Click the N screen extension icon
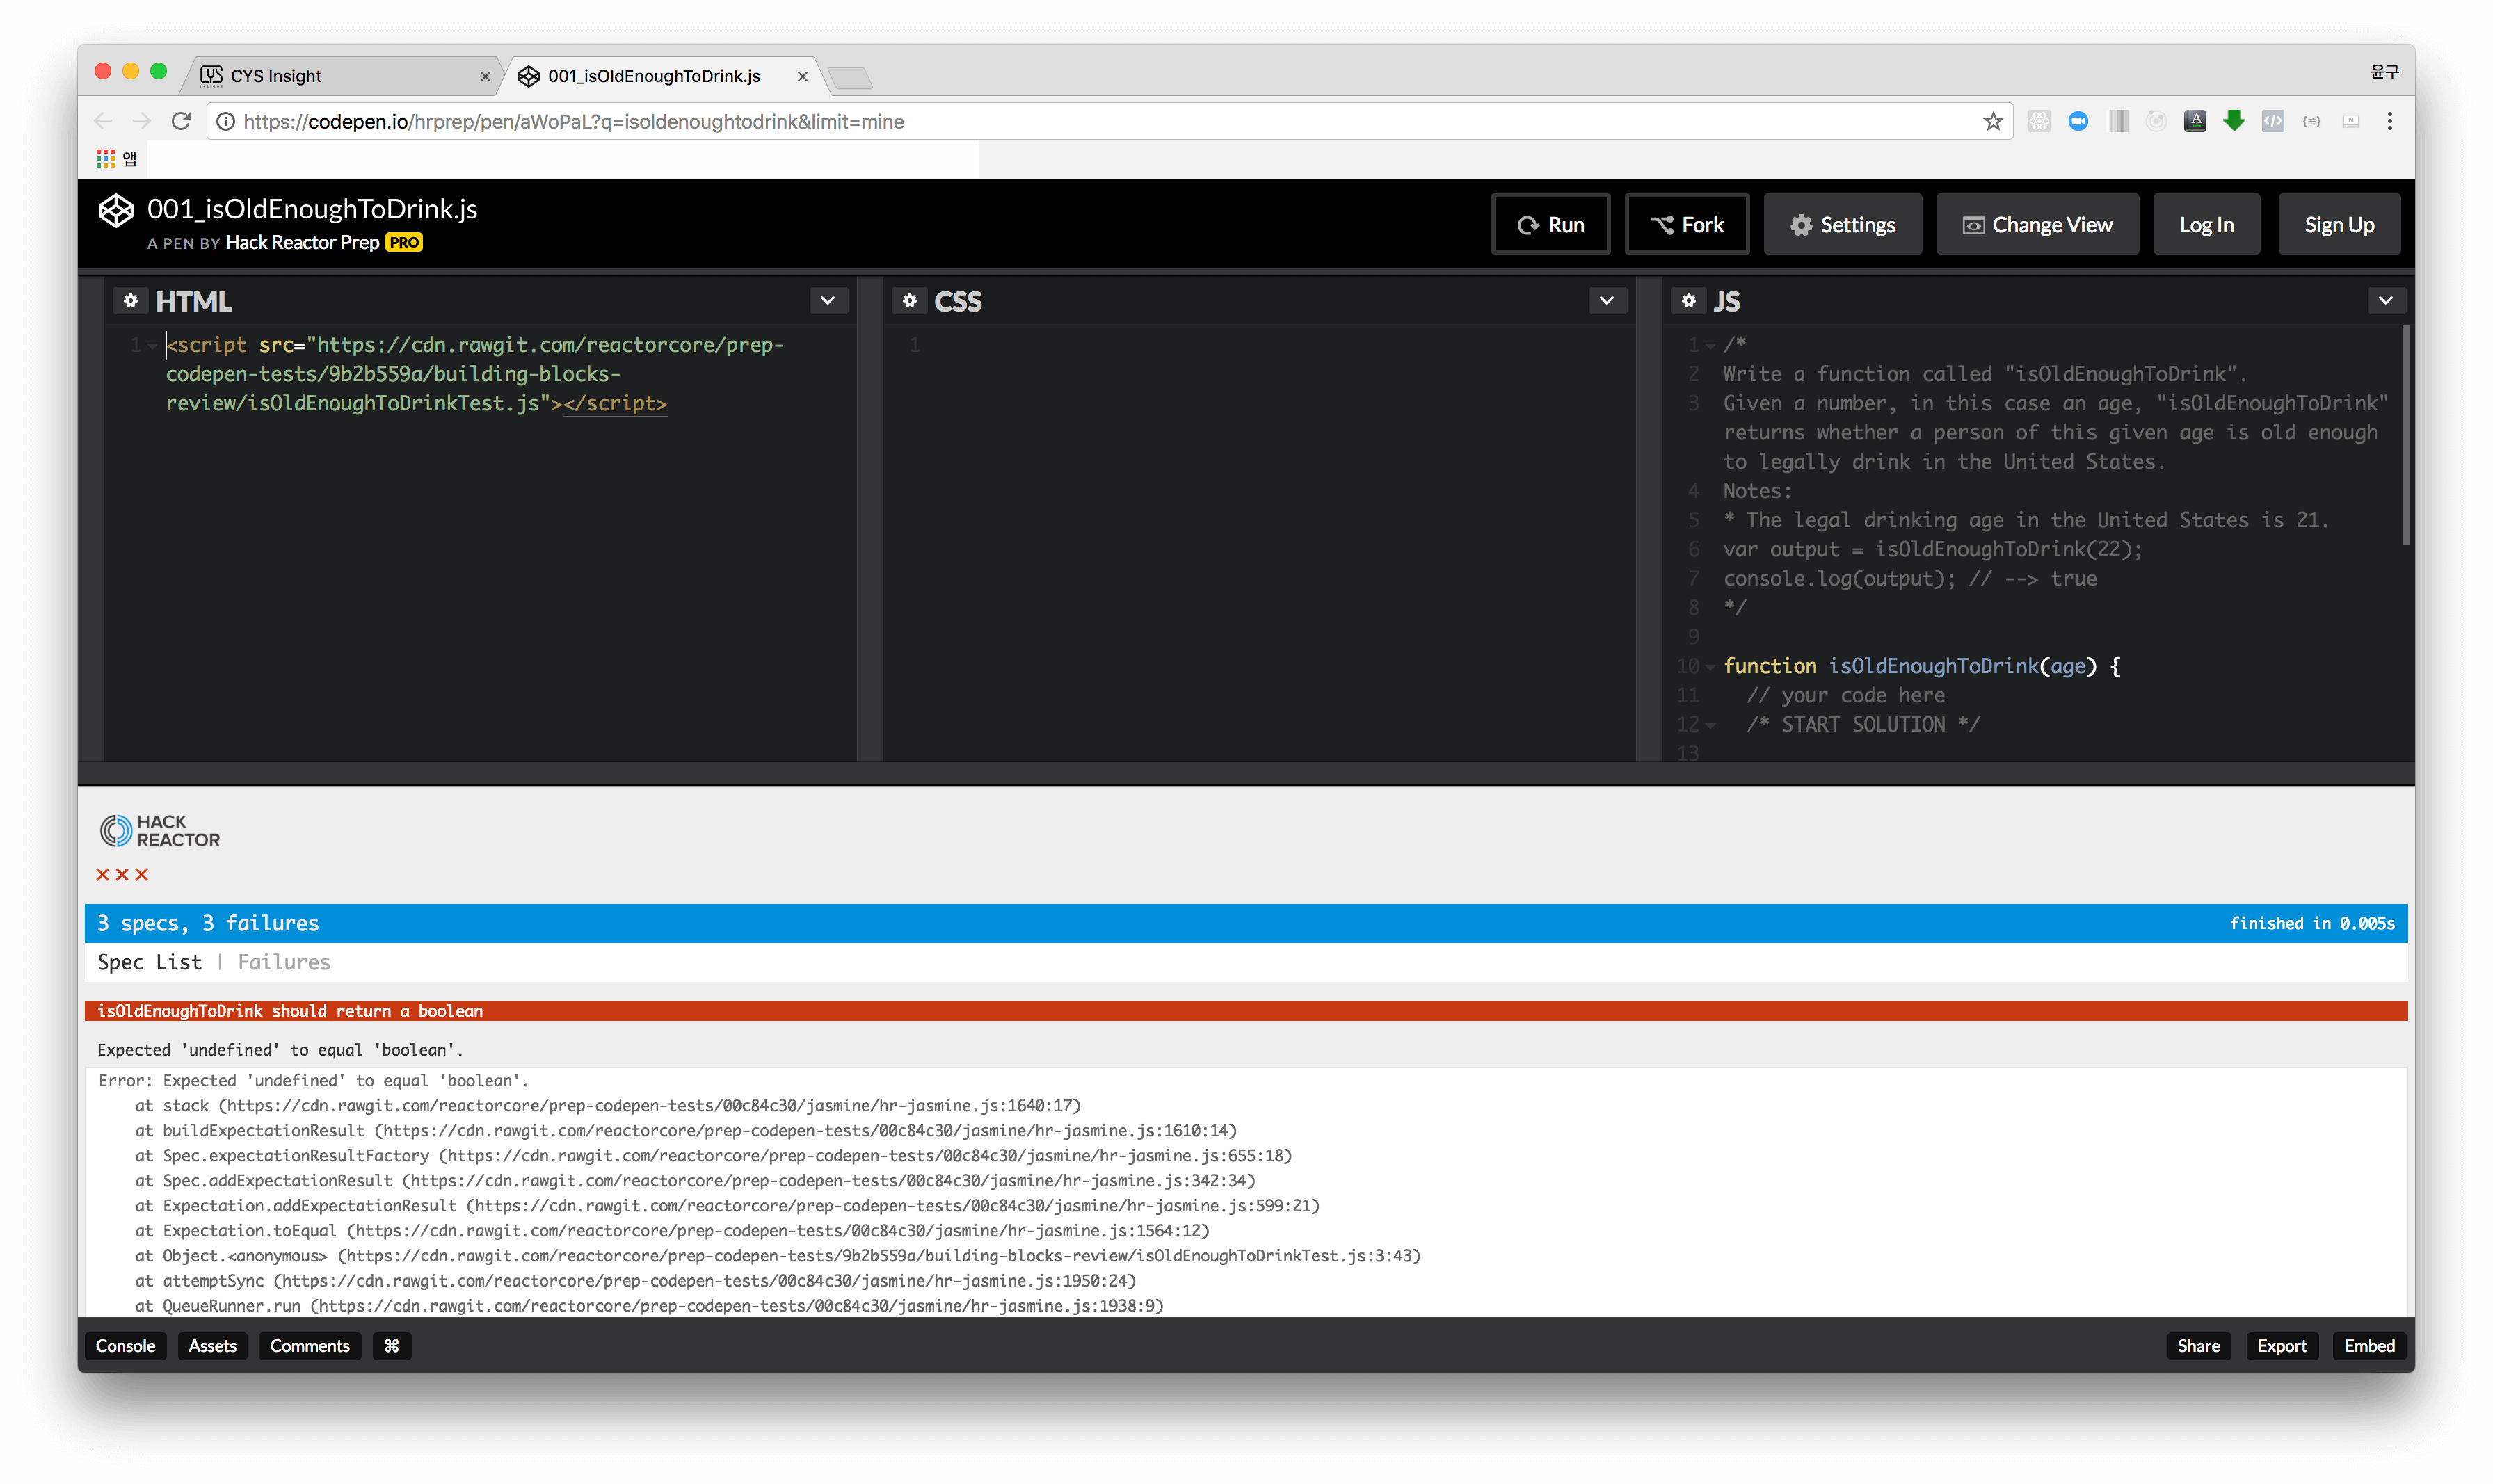The height and width of the screenshot is (1484, 2493). tap(2351, 122)
